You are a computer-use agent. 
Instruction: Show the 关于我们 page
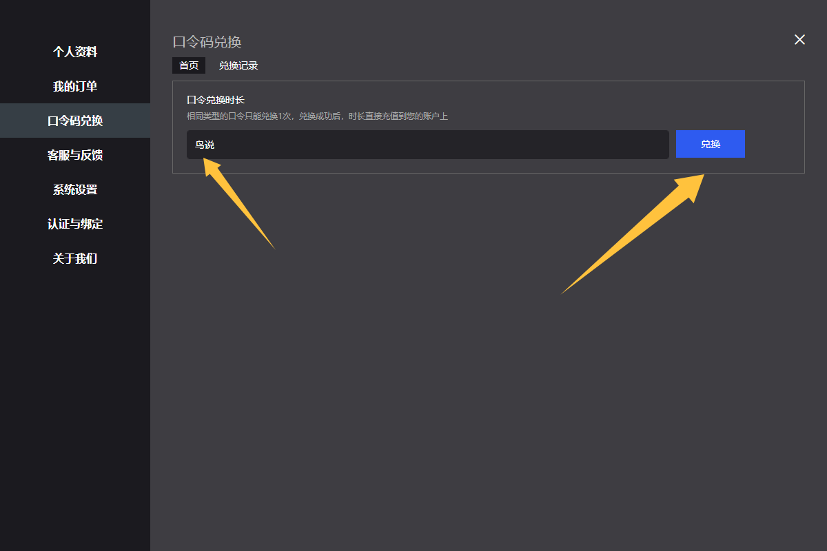tap(75, 258)
